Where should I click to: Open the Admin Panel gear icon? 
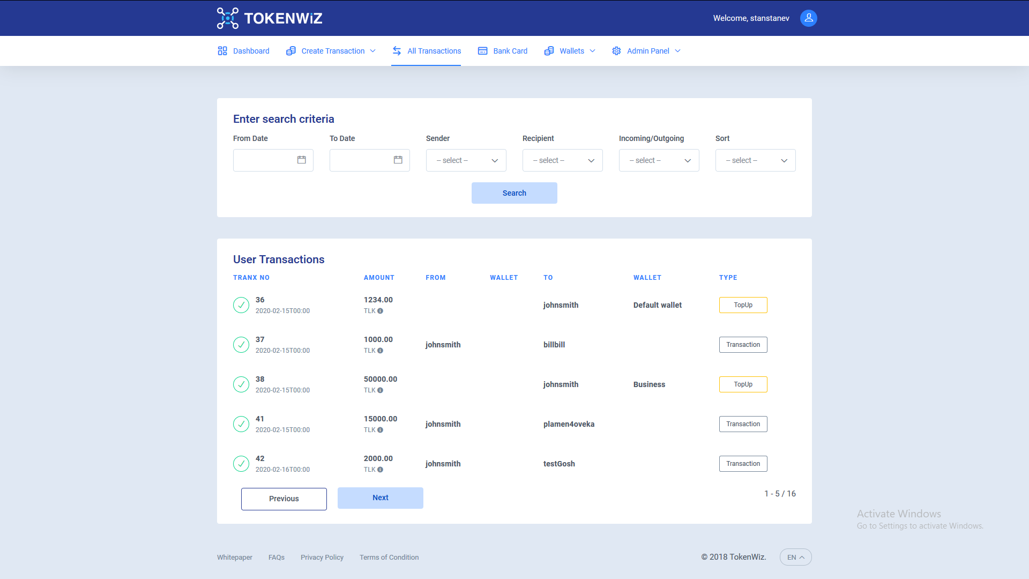pos(616,50)
